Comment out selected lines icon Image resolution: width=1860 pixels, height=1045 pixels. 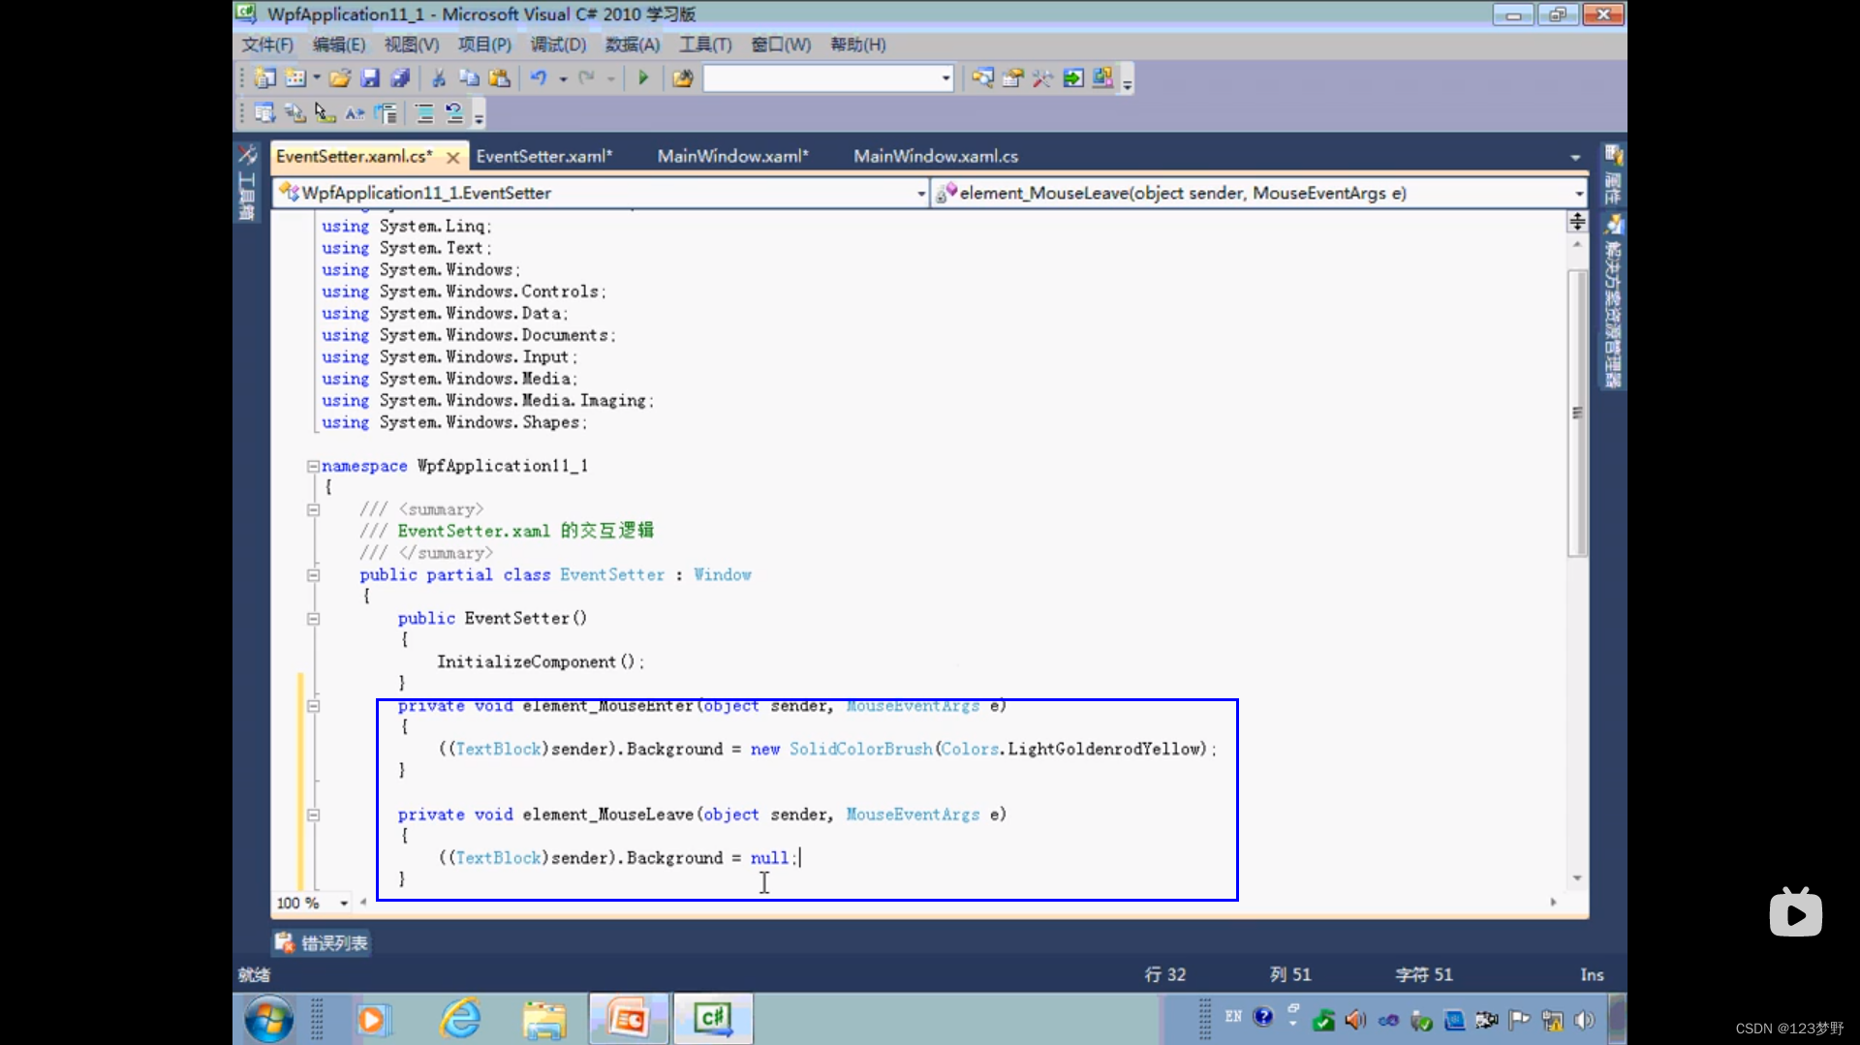(424, 113)
